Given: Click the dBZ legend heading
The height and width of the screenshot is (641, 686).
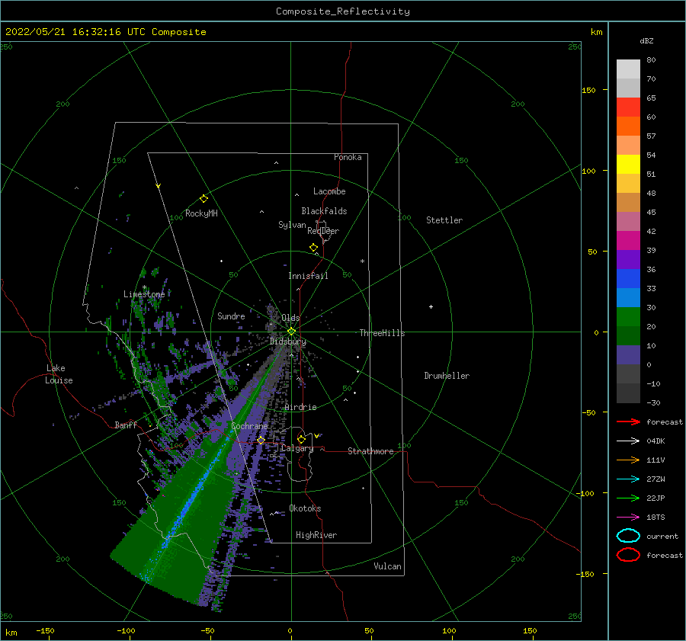Looking at the screenshot, I should (646, 40).
